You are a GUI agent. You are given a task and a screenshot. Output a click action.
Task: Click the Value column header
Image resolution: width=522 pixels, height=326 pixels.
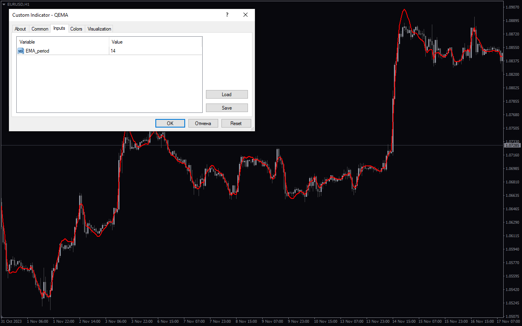click(x=156, y=42)
